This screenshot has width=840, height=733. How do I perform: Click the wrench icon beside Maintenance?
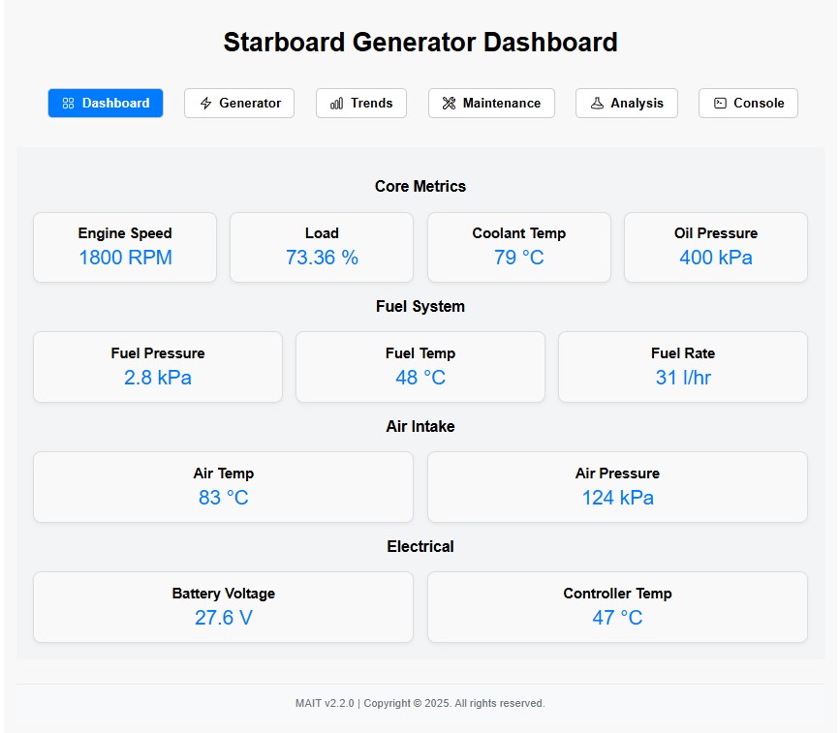448,103
